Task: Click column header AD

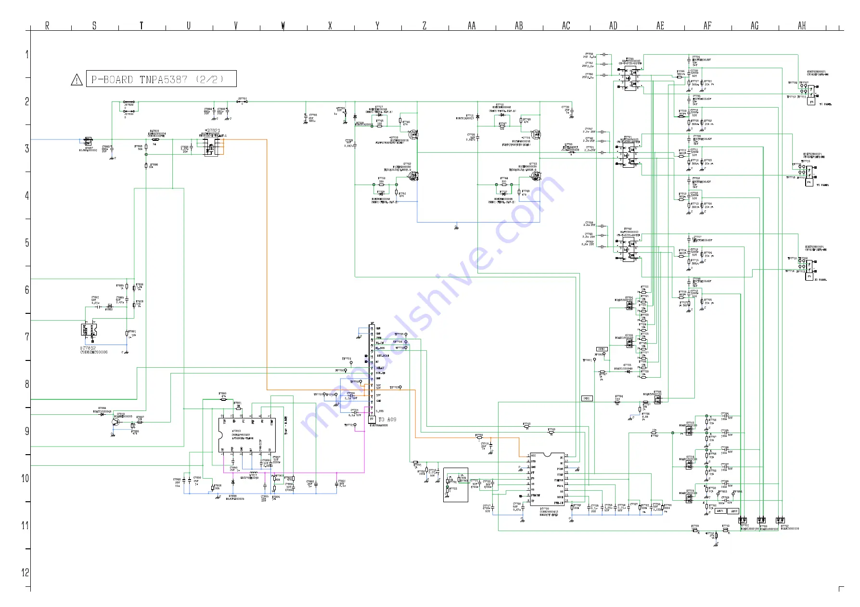Action: pos(613,25)
